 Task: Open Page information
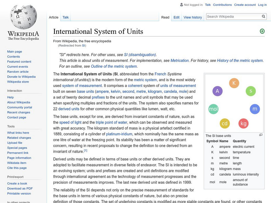(x=19, y=158)
